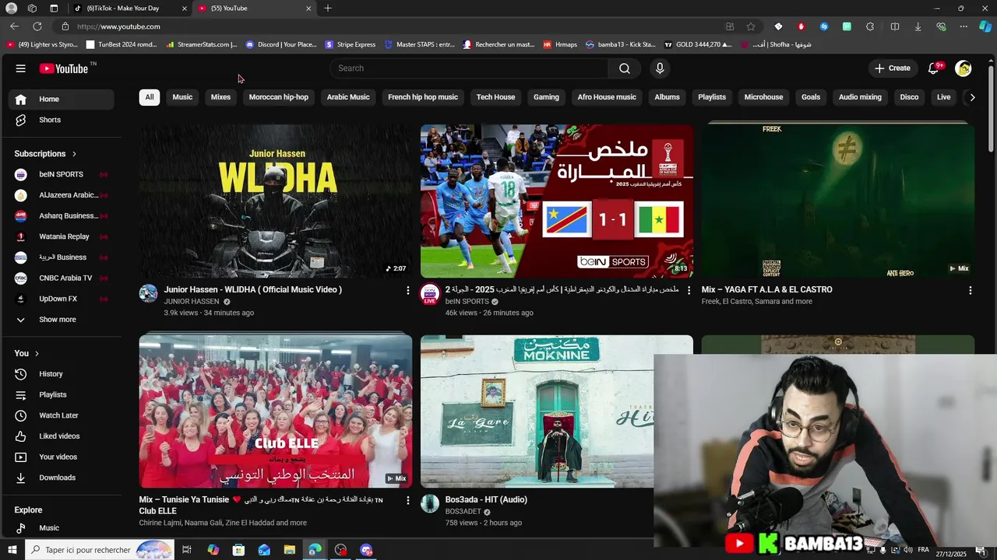Open Stripe Express bookmark
The height and width of the screenshot is (560, 997).
pos(351,44)
